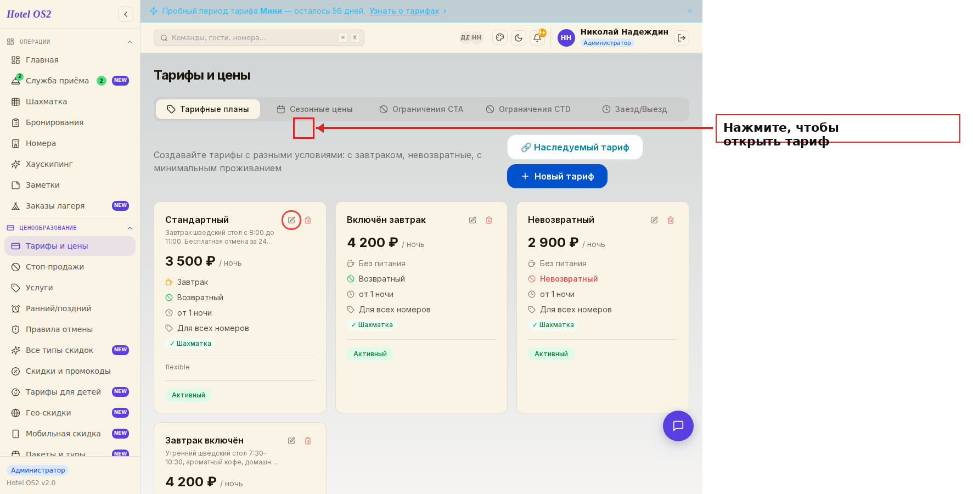Edit the Стандартный tariff with pencil icon

[x=291, y=220]
